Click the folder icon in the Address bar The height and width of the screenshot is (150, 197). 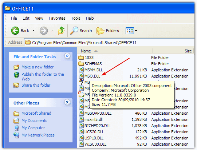coord(28,42)
